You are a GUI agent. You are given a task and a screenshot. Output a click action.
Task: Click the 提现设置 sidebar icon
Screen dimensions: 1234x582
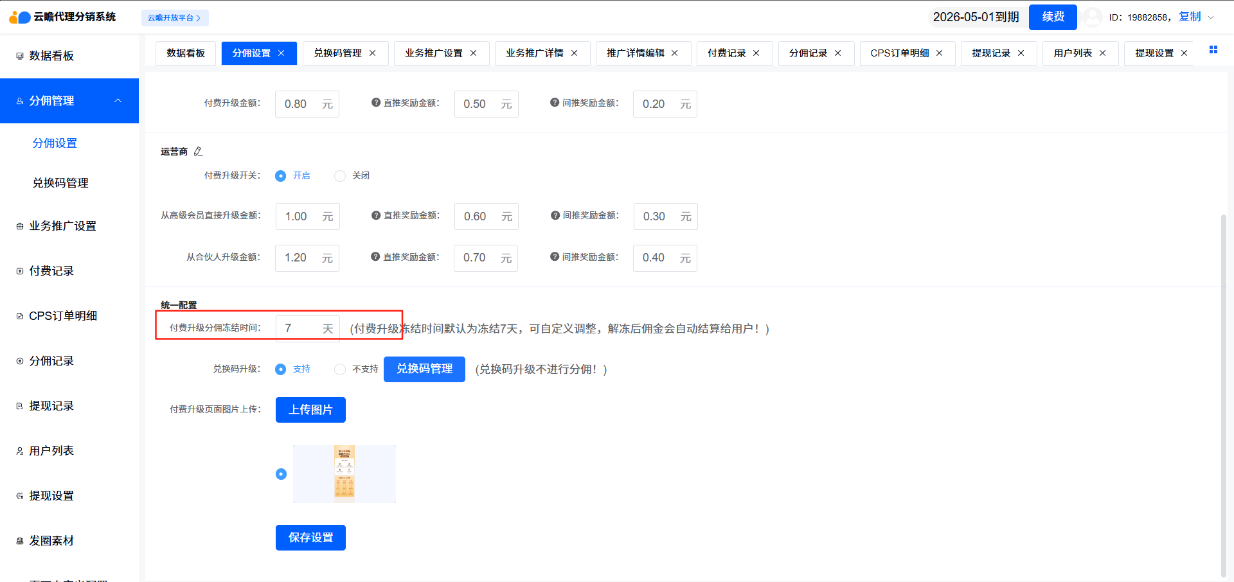20,496
